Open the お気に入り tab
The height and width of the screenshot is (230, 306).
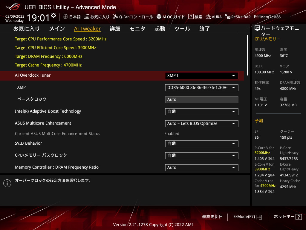coord(27,29)
